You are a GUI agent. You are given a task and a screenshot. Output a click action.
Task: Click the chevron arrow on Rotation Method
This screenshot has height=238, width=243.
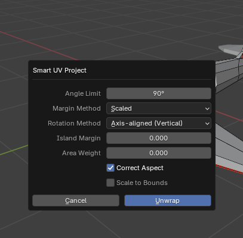207,123
